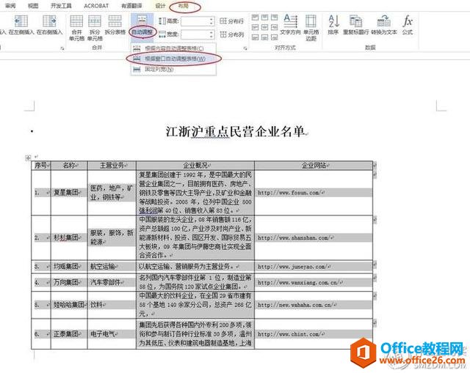
Task: Click height (高度) field spinner arrows
Action: tap(211, 21)
